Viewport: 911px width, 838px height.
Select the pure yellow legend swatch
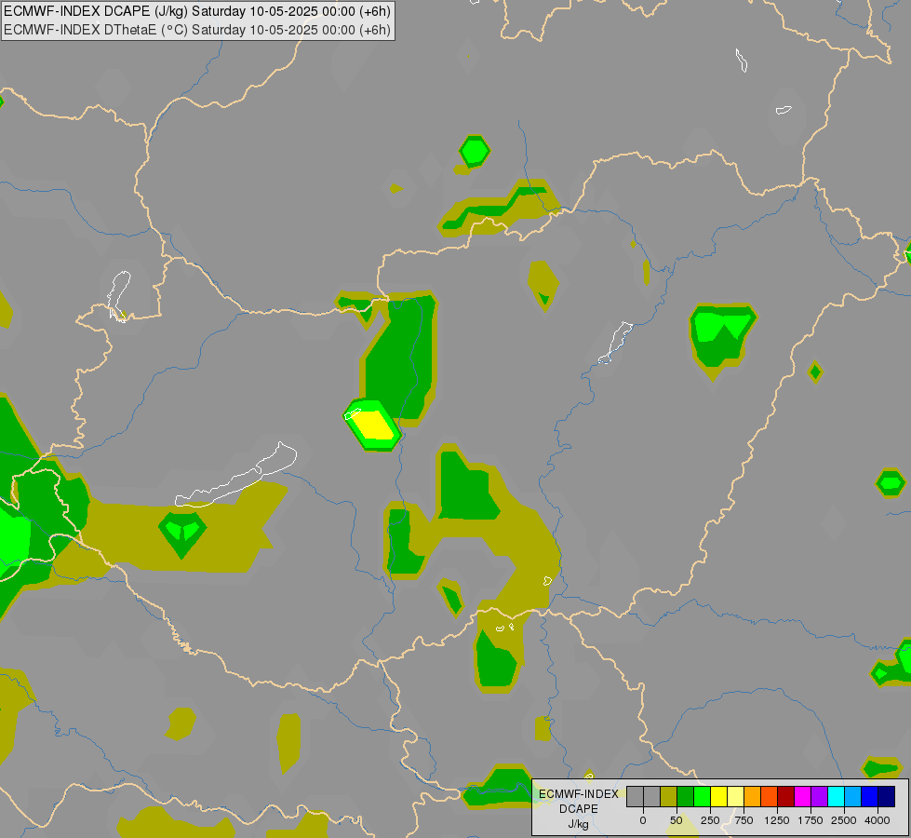[718, 797]
